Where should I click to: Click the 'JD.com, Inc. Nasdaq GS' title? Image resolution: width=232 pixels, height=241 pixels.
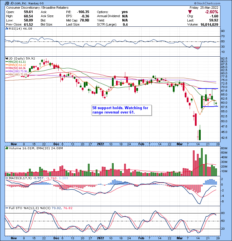pos(27,3)
